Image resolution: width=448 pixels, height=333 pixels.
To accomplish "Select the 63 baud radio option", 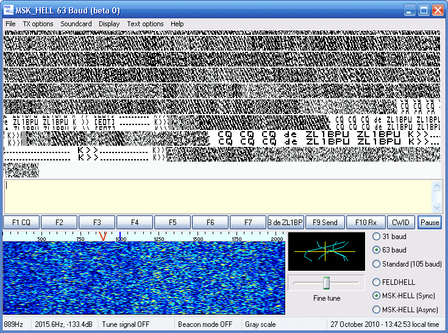I will (x=377, y=250).
